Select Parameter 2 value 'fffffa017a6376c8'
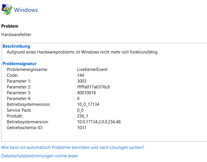The image size is (207, 162). [93, 87]
